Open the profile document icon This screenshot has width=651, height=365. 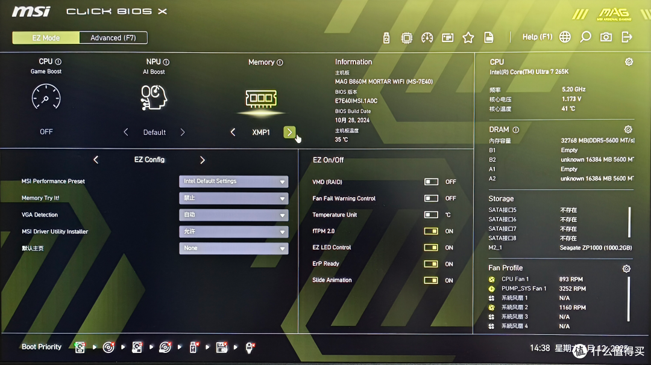489,38
